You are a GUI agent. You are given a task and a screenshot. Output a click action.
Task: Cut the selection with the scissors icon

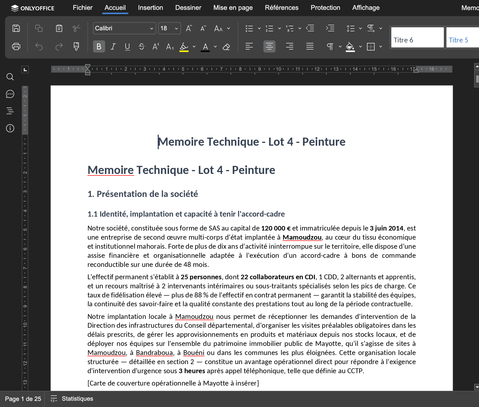76,28
